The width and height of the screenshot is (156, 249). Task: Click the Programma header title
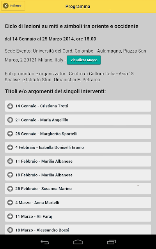(78, 6)
